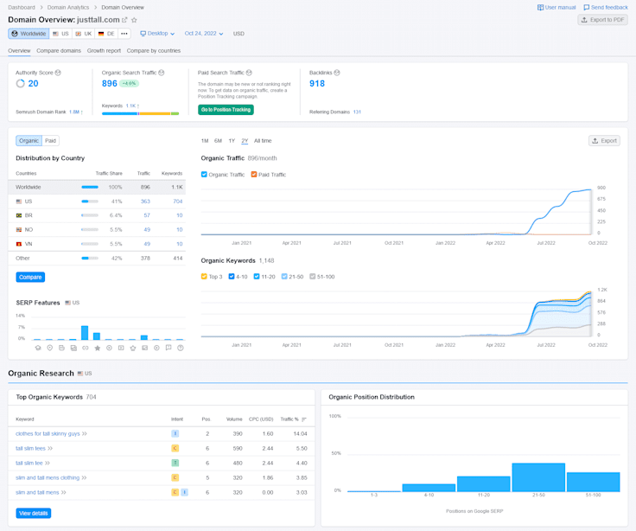636x531 pixels.
Task: Select the UK database tab
Action: pyautogui.click(x=84, y=34)
